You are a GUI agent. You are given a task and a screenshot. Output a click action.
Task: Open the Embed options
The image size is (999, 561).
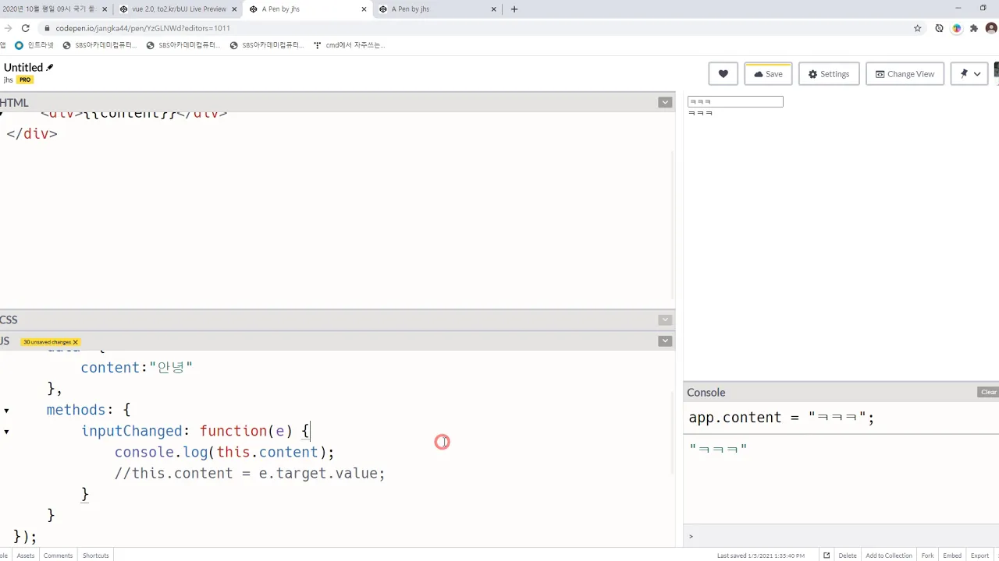pyautogui.click(x=951, y=556)
